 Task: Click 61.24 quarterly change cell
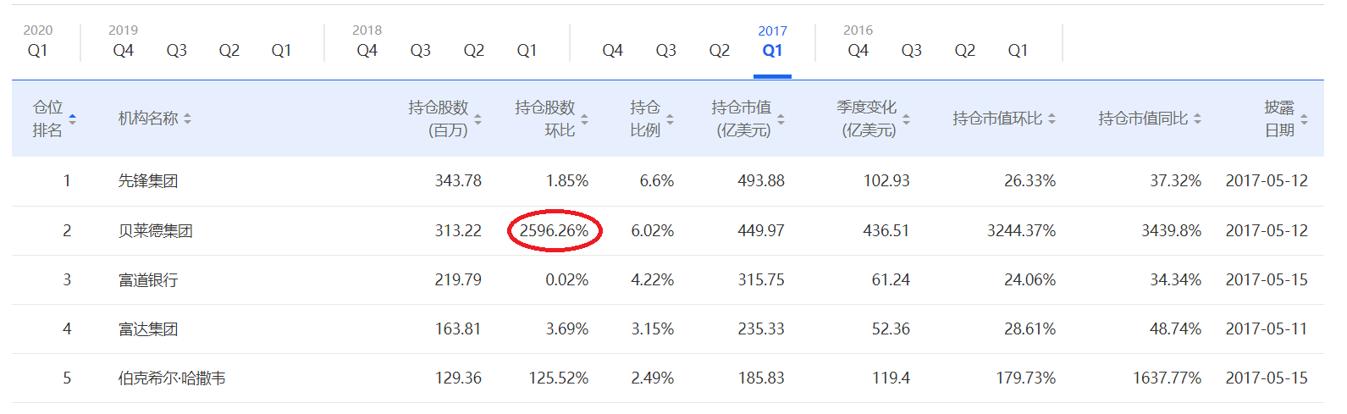[x=891, y=280]
